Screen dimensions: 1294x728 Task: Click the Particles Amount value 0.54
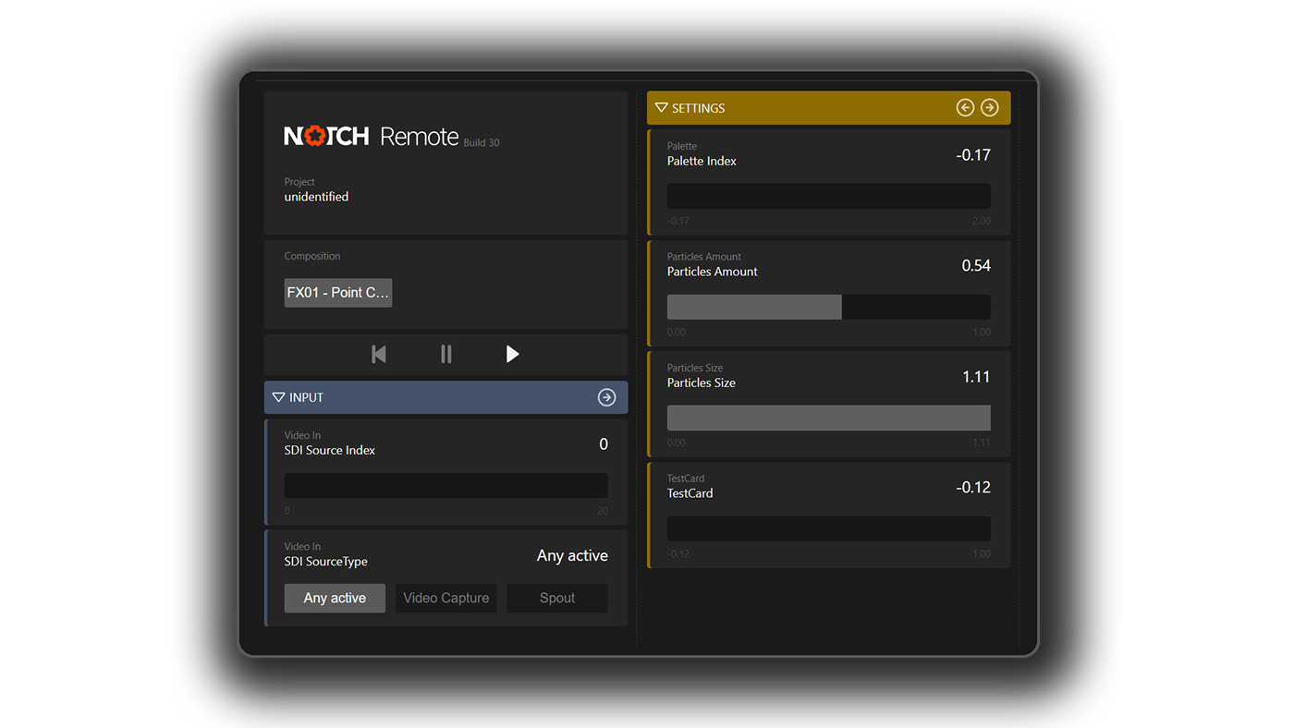(976, 266)
